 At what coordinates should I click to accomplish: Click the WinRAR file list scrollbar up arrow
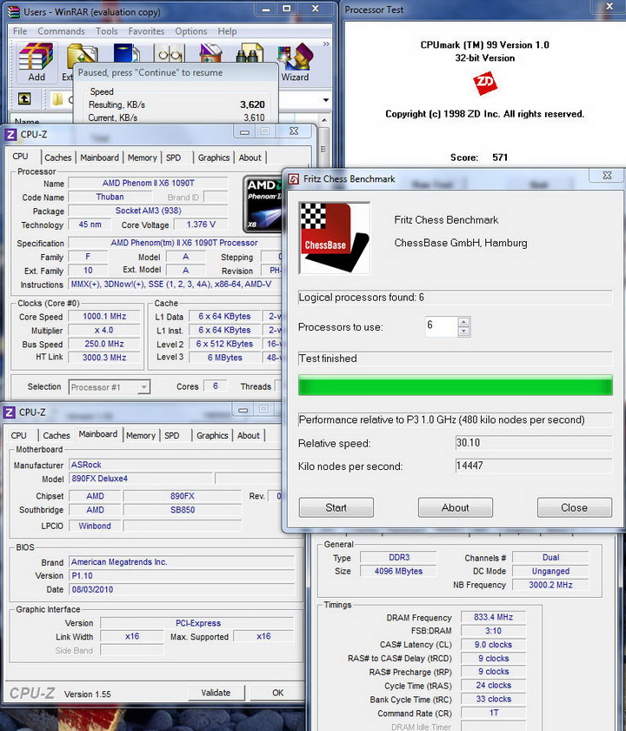pyautogui.click(x=323, y=120)
